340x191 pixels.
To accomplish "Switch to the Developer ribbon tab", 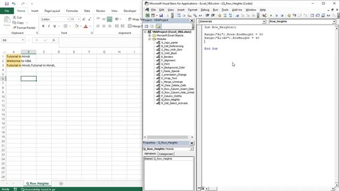I will [x=130, y=11].
